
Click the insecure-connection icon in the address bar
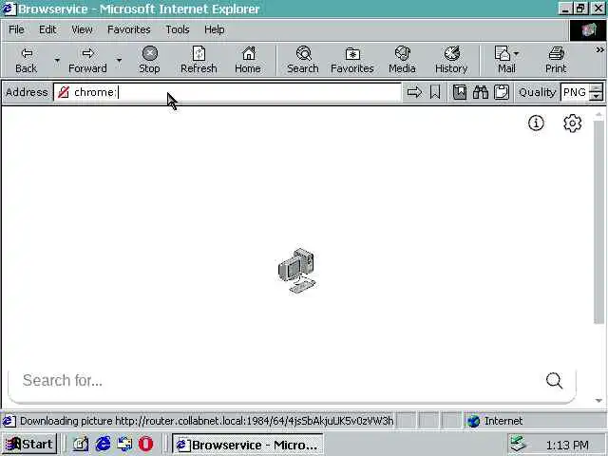tap(64, 92)
